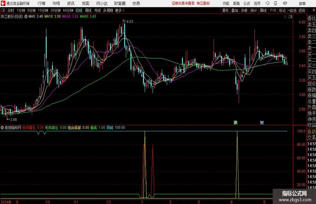Click the MA60: 3.45 value label
This screenshot has width=316, height=204.
tap(88, 16)
